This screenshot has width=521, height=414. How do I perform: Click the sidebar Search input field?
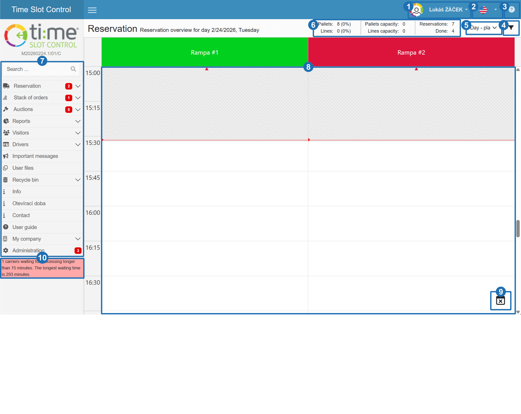coord(36,69)
